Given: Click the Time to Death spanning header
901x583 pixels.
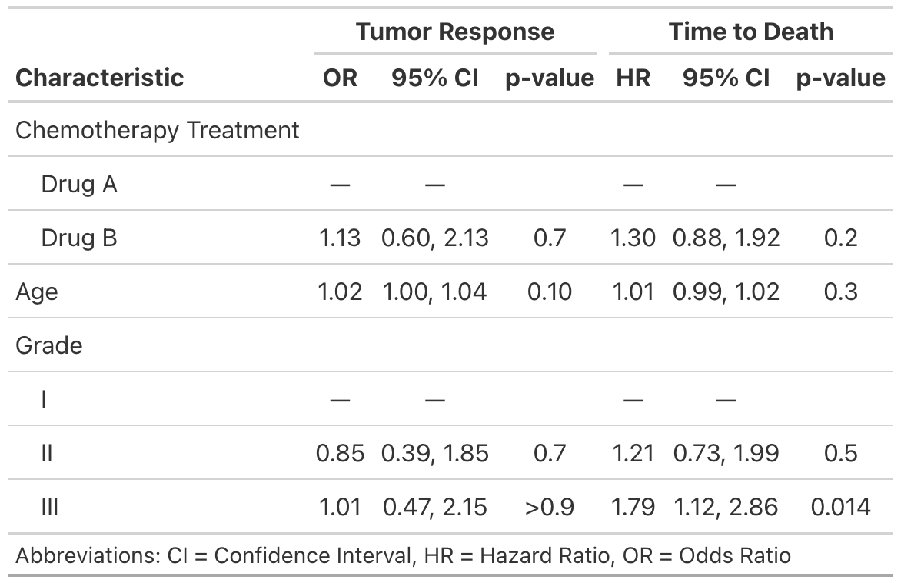Looking at the screenshot, I should [750, 32].
